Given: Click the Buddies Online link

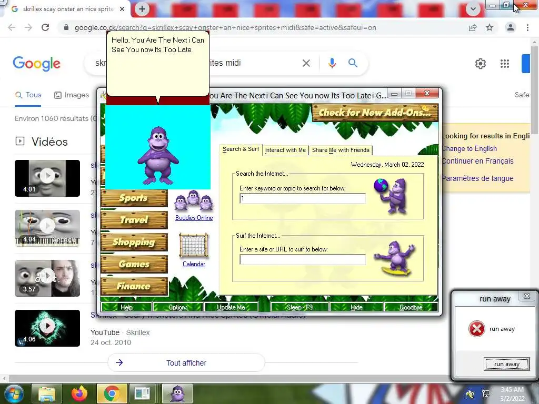Looking at the screenshot, I should [194, 218].
